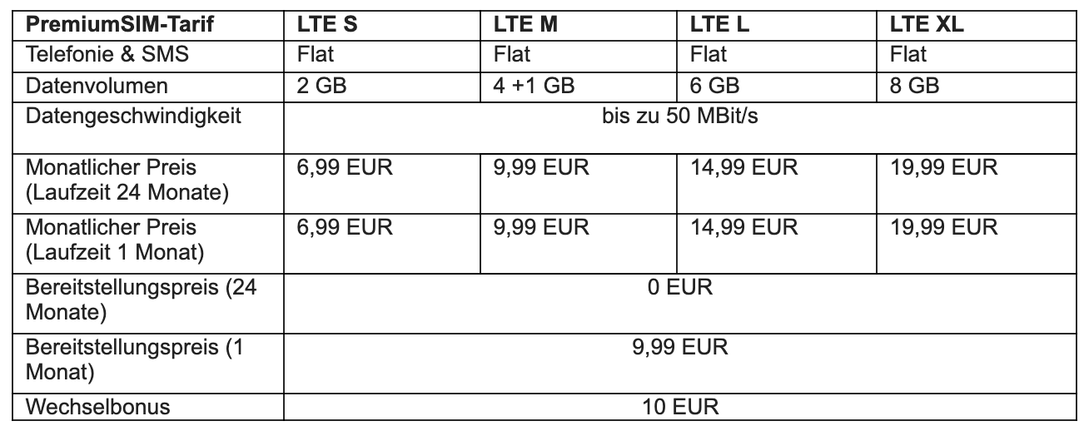Select the 2 GB data volume cell

coord(321,86)
